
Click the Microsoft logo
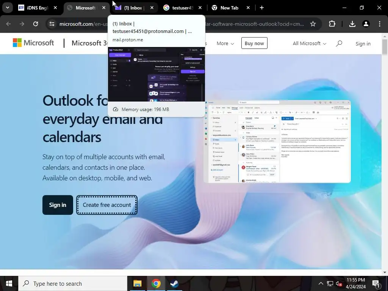(x=33, y=43)
